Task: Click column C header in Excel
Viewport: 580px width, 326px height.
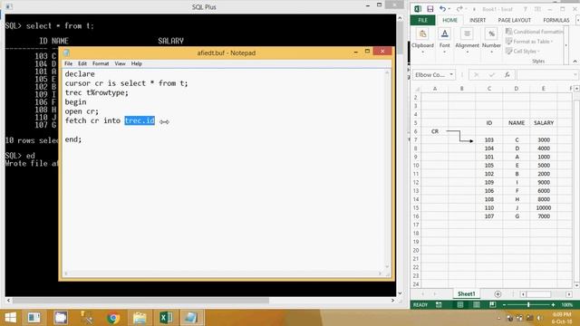Action: [x=489, y=89]
